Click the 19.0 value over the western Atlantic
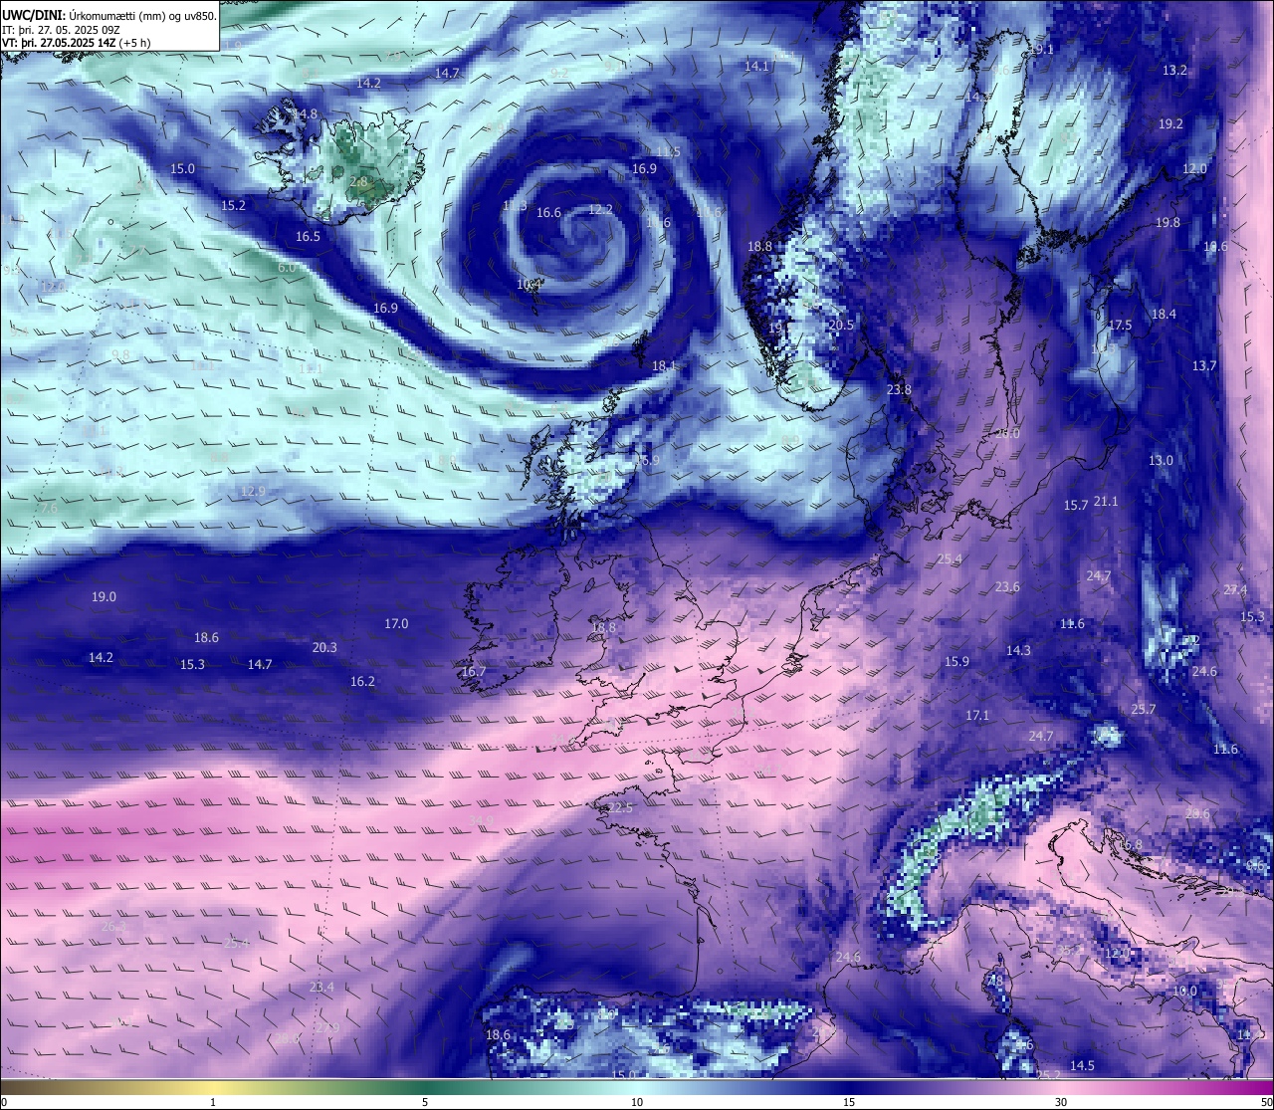 tap(104, 597)
